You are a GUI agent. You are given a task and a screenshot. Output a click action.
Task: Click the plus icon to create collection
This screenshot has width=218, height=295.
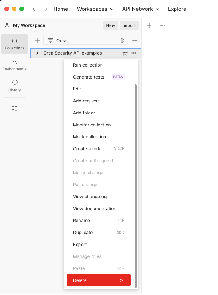[x=37, y=40]
